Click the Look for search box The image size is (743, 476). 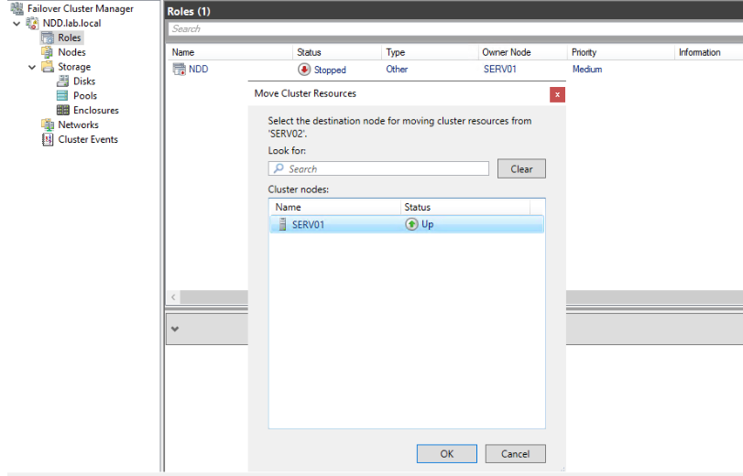tap(378, 168)
